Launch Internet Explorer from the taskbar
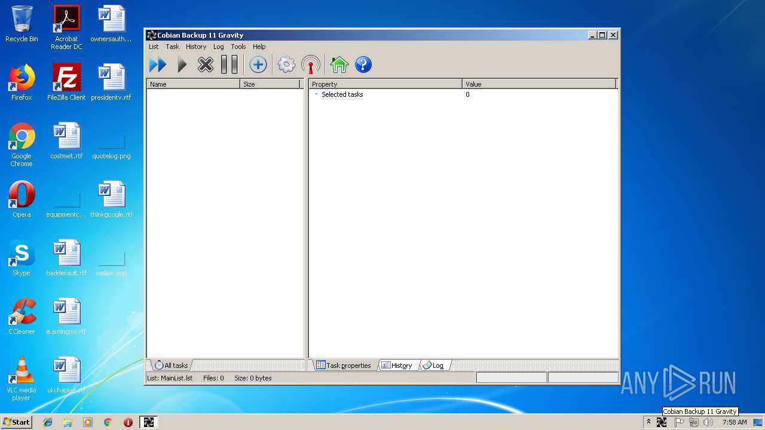Screen dimensions: 765x430 pos(48,422)
